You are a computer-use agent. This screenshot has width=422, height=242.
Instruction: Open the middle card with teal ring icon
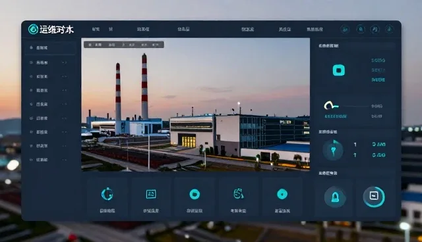(195, 198)
